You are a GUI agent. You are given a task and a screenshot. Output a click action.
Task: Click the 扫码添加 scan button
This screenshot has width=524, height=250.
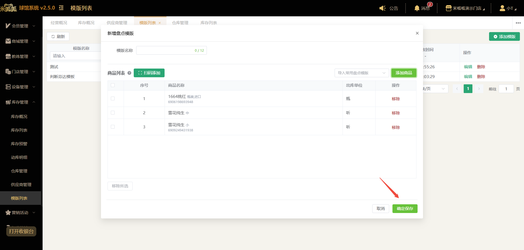(x=149, y=73)
